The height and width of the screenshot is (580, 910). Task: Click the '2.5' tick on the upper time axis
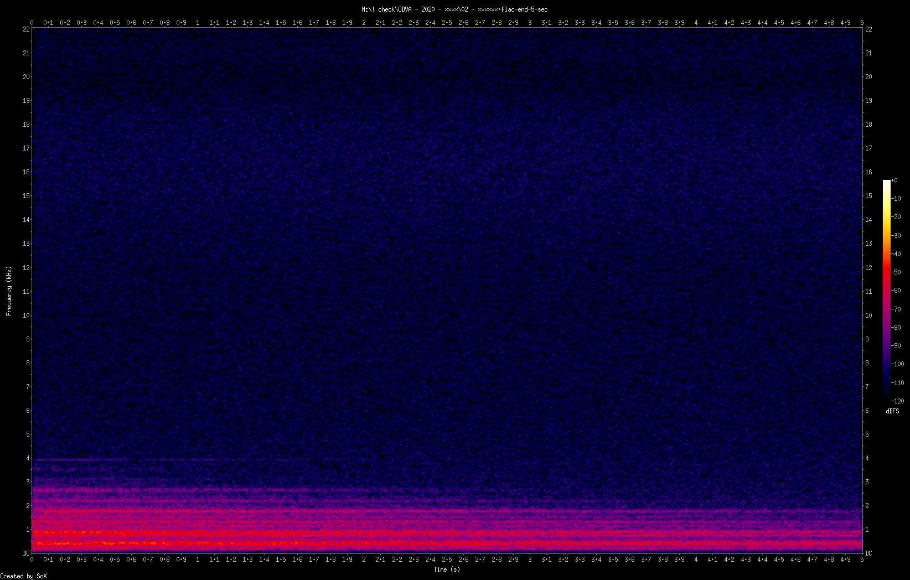pyautogui.click(x=447, y=23)
